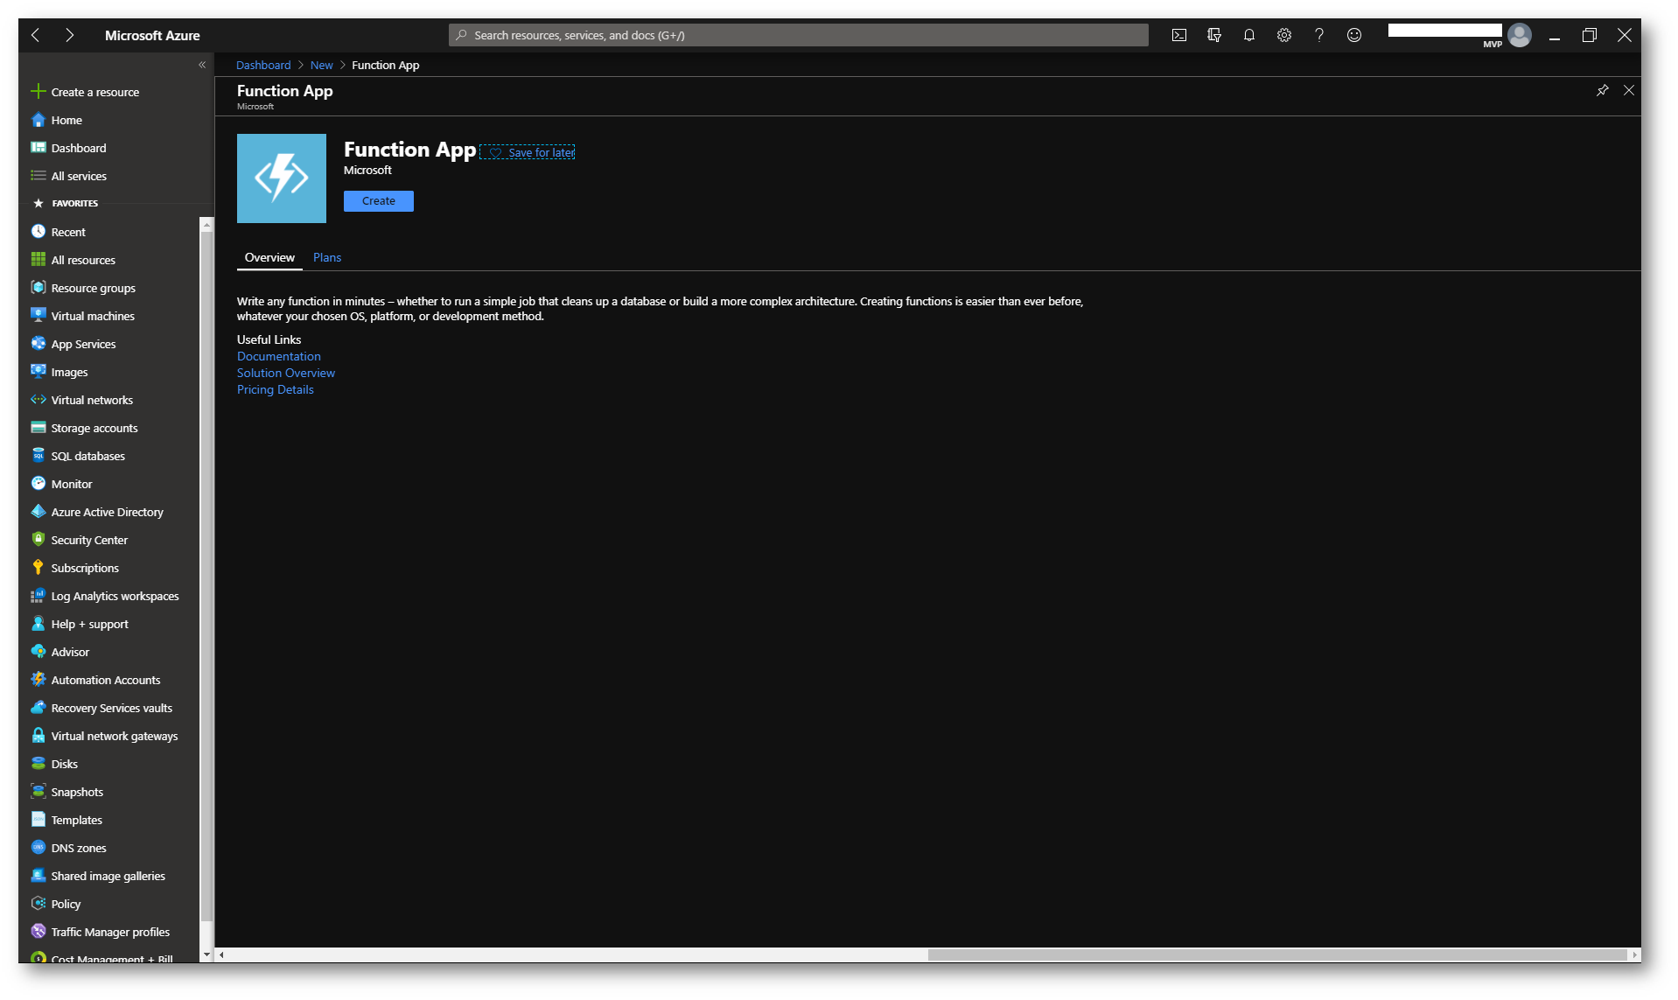Collapse the left sidebar menu

(x=202, y=65)
